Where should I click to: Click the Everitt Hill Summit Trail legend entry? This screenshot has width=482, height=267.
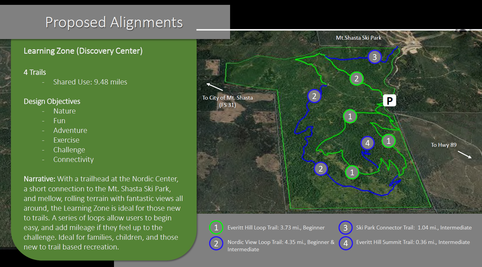(413, 242)
